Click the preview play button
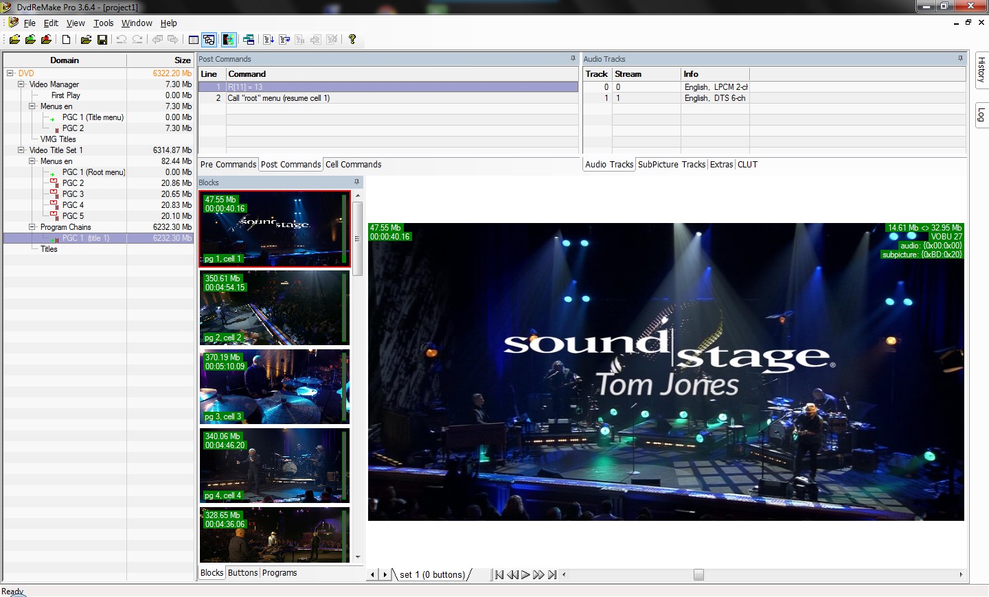The height and width of the screenshot is (597, 989). pyautogui.click(x=525, y=575)
